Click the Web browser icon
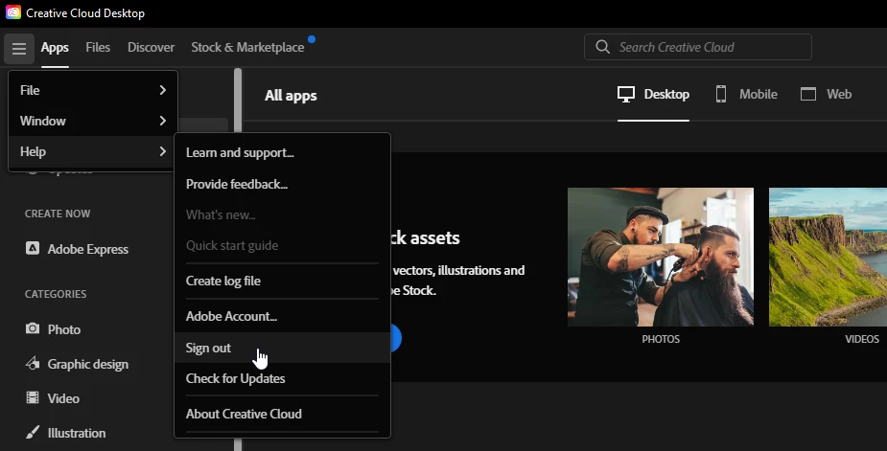 click(x=808, y=94)
